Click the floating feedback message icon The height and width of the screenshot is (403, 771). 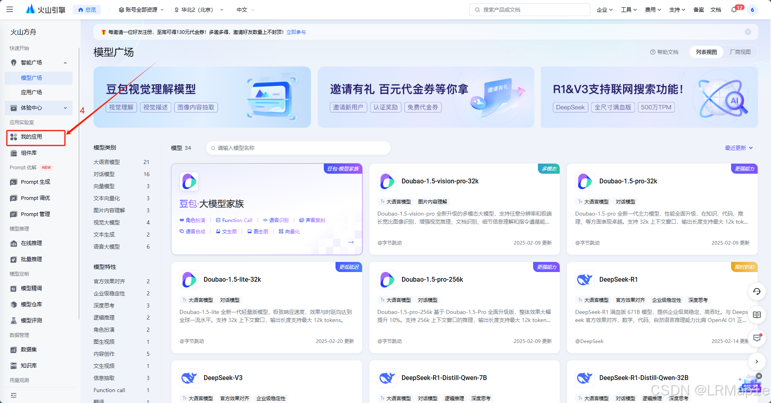pyautogui.click(x=757, y=338)
